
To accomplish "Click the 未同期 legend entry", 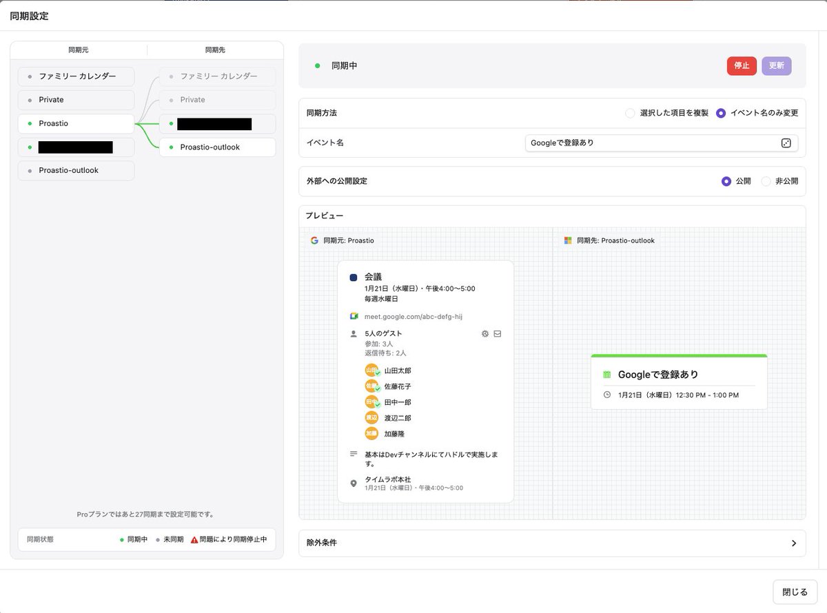I will click(x=170, y=539).
